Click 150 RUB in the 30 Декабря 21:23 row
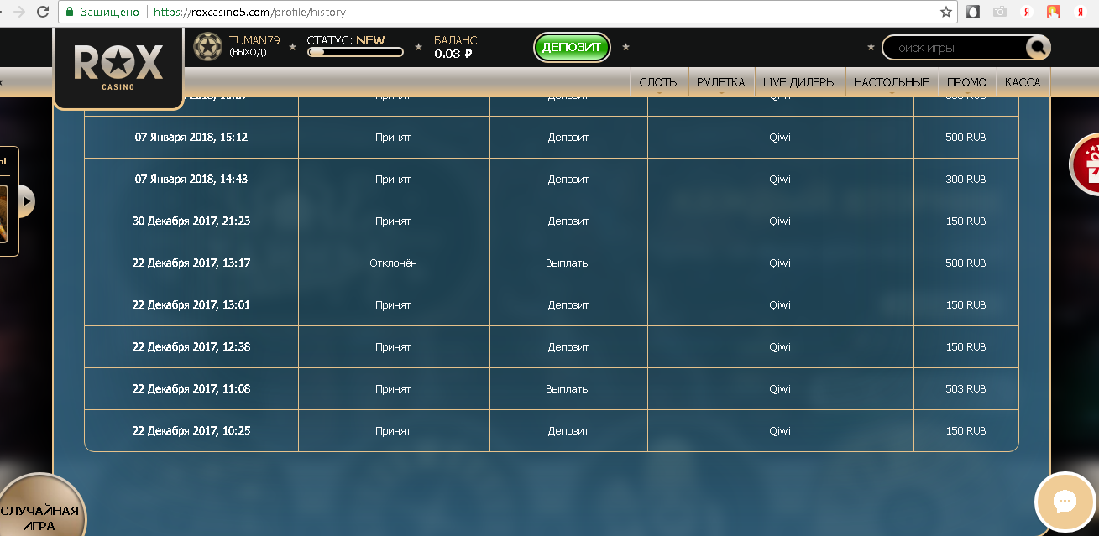This screenshot has height=536, width=1099. [966, 221]
